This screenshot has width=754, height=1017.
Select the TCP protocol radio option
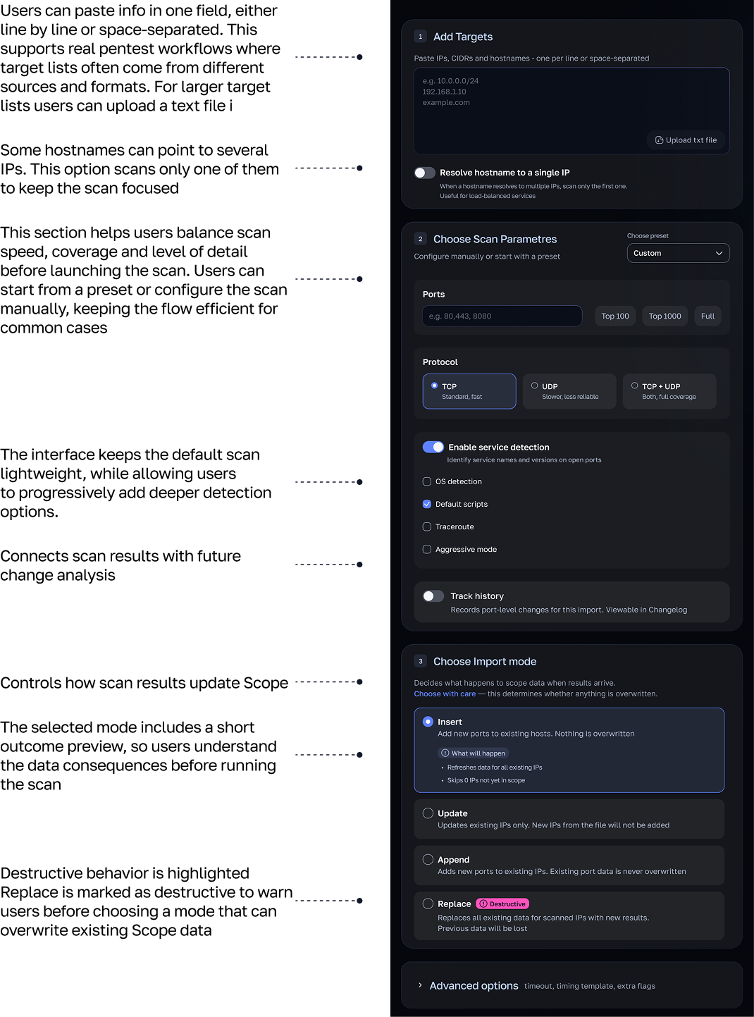469,391
